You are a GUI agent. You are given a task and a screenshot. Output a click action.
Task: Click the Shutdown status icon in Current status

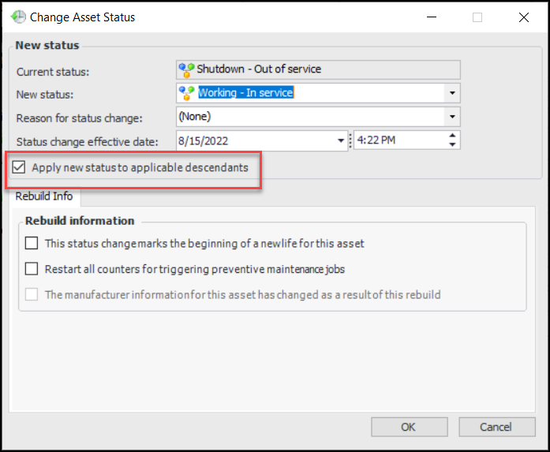pos(187,69)
